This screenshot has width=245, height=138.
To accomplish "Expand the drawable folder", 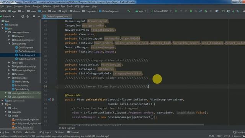I will 6,112.
